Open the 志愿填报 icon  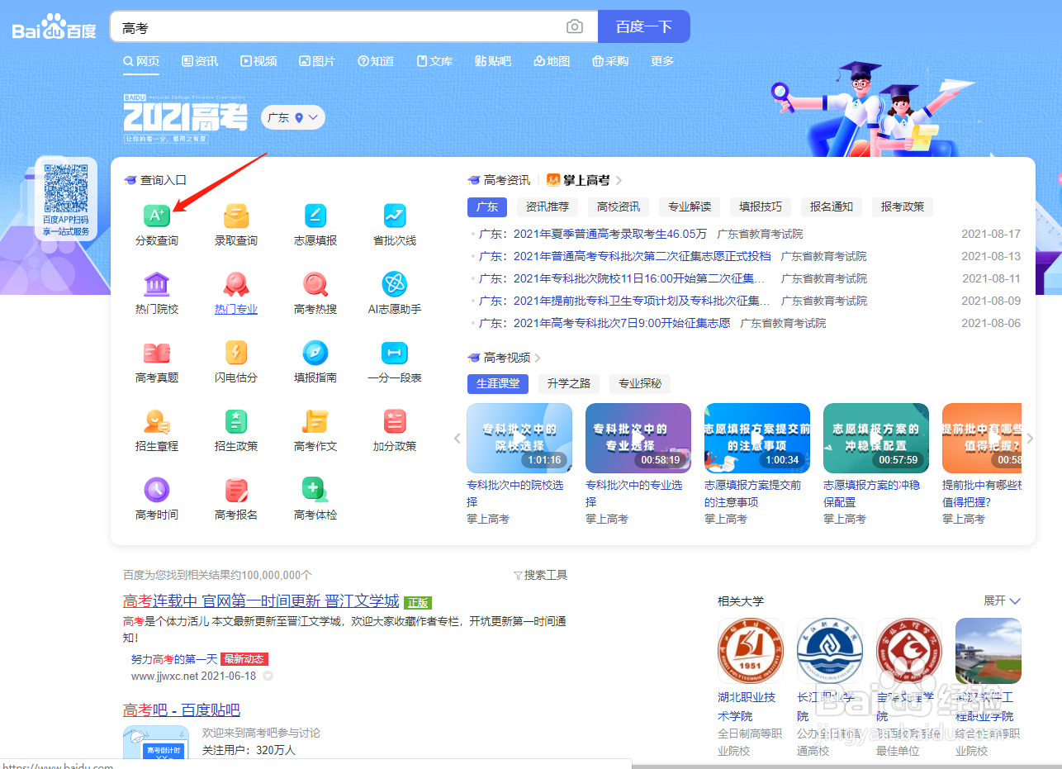tap(315, 216)
